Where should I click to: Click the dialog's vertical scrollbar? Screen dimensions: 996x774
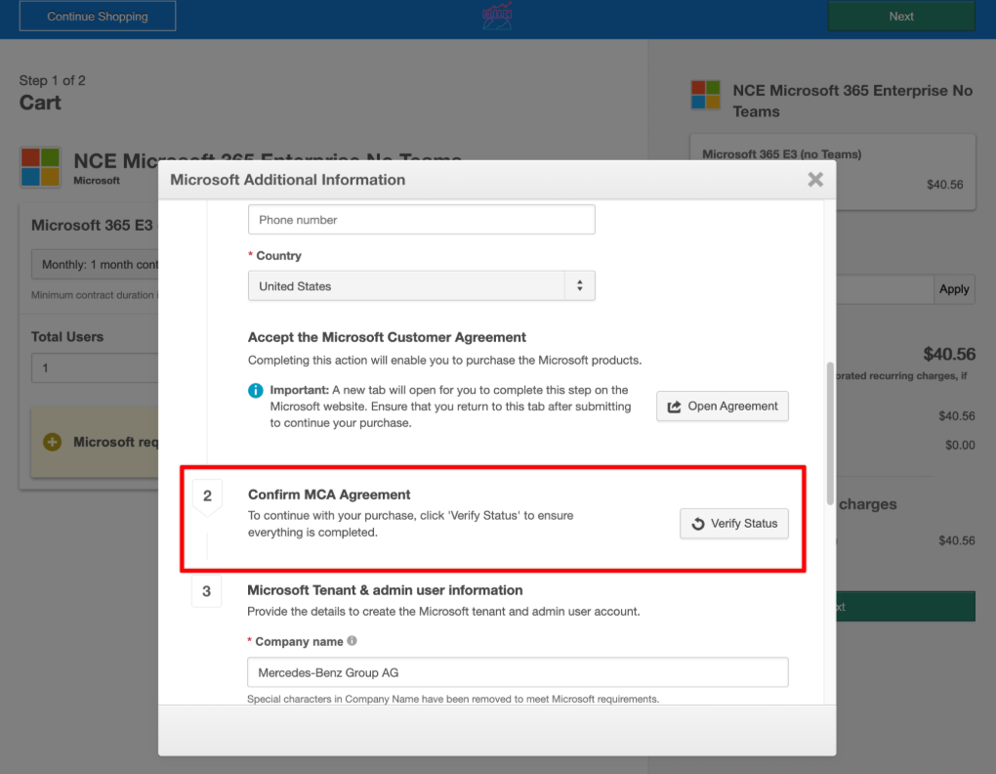[x=830, y=430]
